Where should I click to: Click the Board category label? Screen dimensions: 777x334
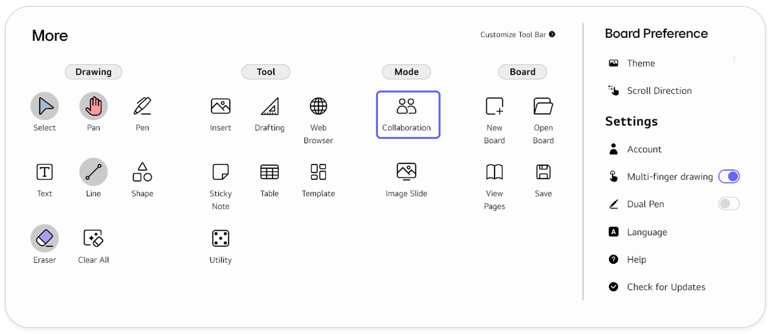(x=523, y=72)
